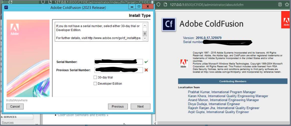Click the Rajesh Ranjan Jha contributor line
Screen dimensions: 291x126
click(224, 108)
